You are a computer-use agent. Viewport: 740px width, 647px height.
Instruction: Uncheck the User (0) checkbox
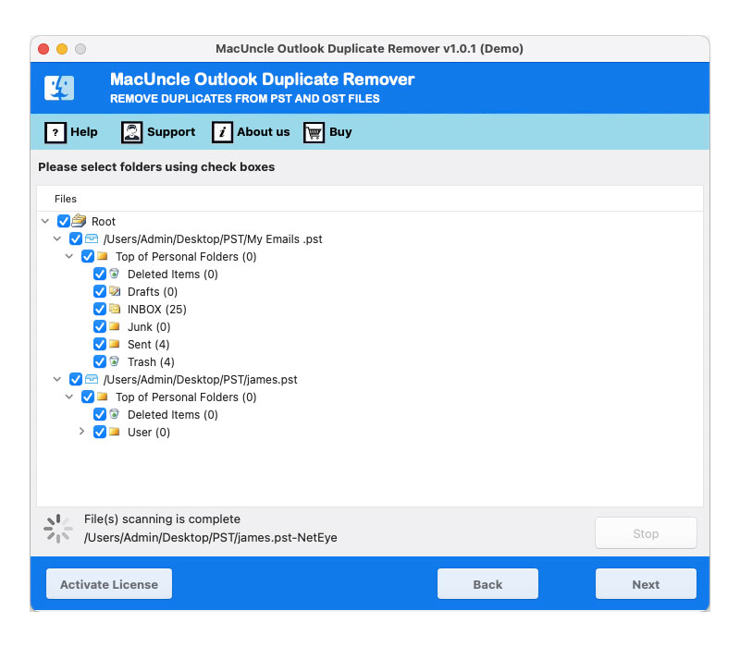(100, 432)
